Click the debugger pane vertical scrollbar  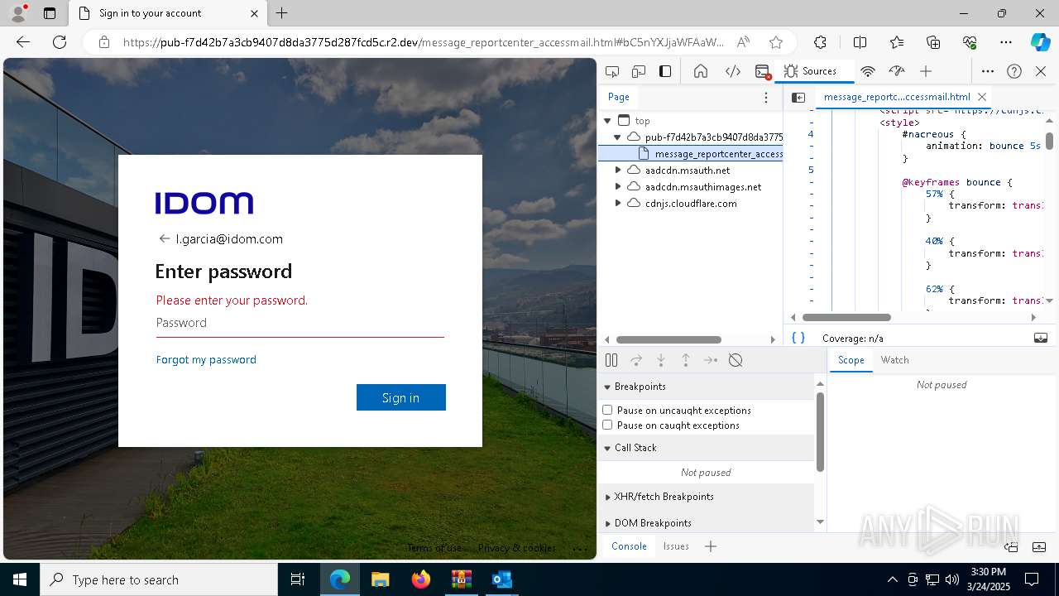click(x=820, y=430)
